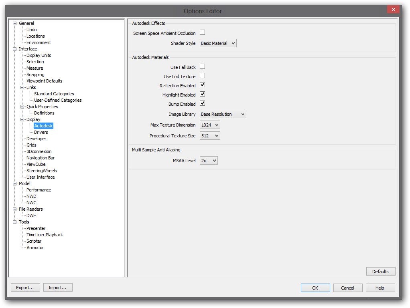
Task: Collapse the Tools tree node
Action: pos(15,222)
